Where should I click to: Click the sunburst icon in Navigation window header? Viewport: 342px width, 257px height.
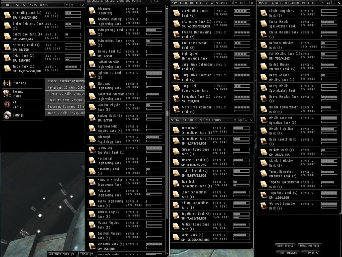236,3
